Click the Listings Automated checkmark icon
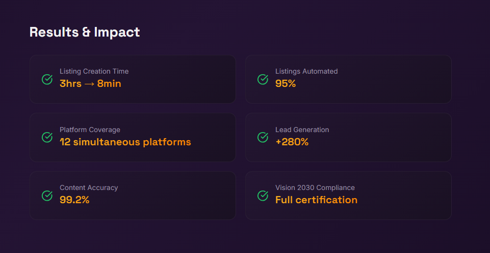Image resolution: width=490 pixels, height=253 pixels. [263, 79]
